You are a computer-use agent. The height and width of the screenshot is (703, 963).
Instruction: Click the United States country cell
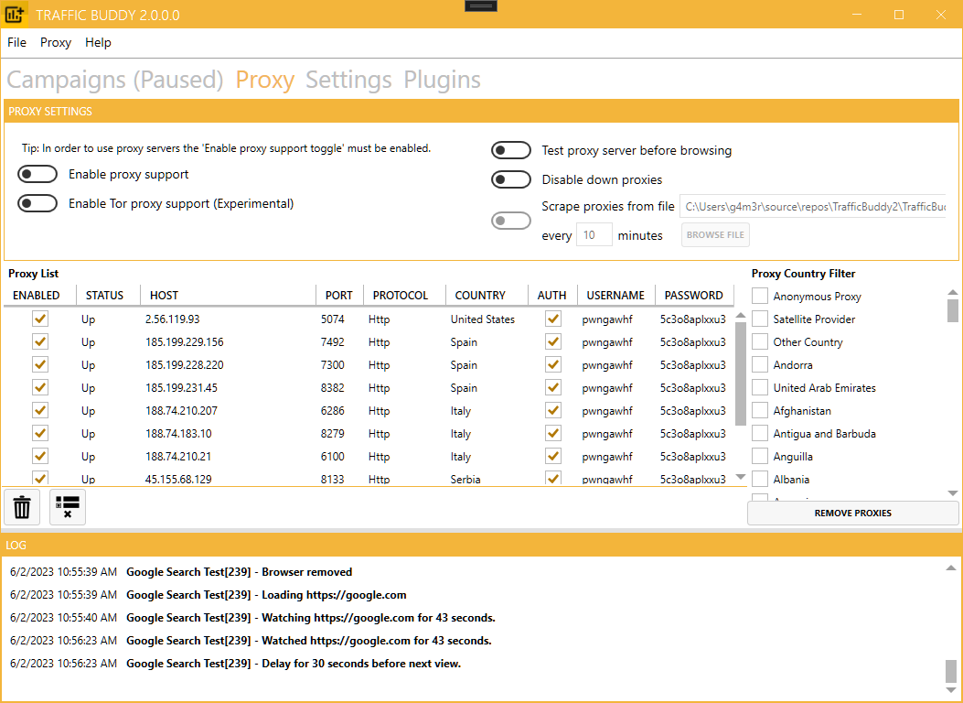point(483,319)
